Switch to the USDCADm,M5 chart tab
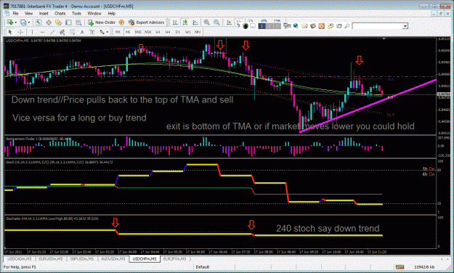This screenshot has width=454, height=273. pos(20,258)
